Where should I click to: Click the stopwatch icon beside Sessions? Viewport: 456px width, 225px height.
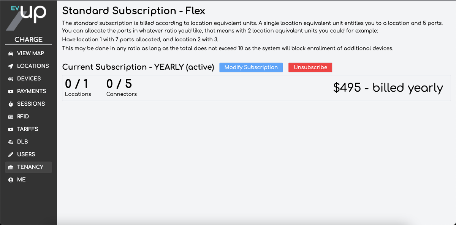tap(11, 104)
